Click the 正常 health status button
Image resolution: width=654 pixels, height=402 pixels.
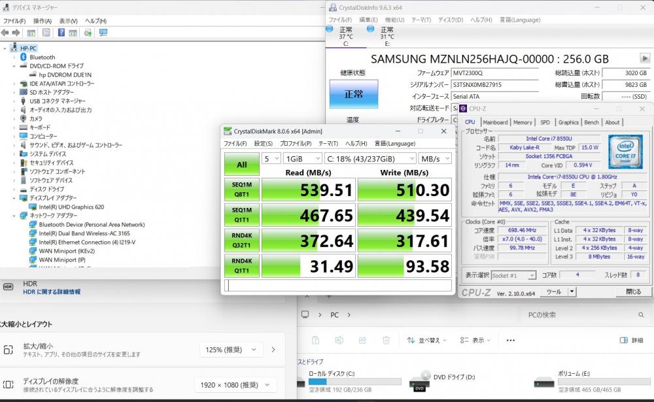tap(354, 94)
